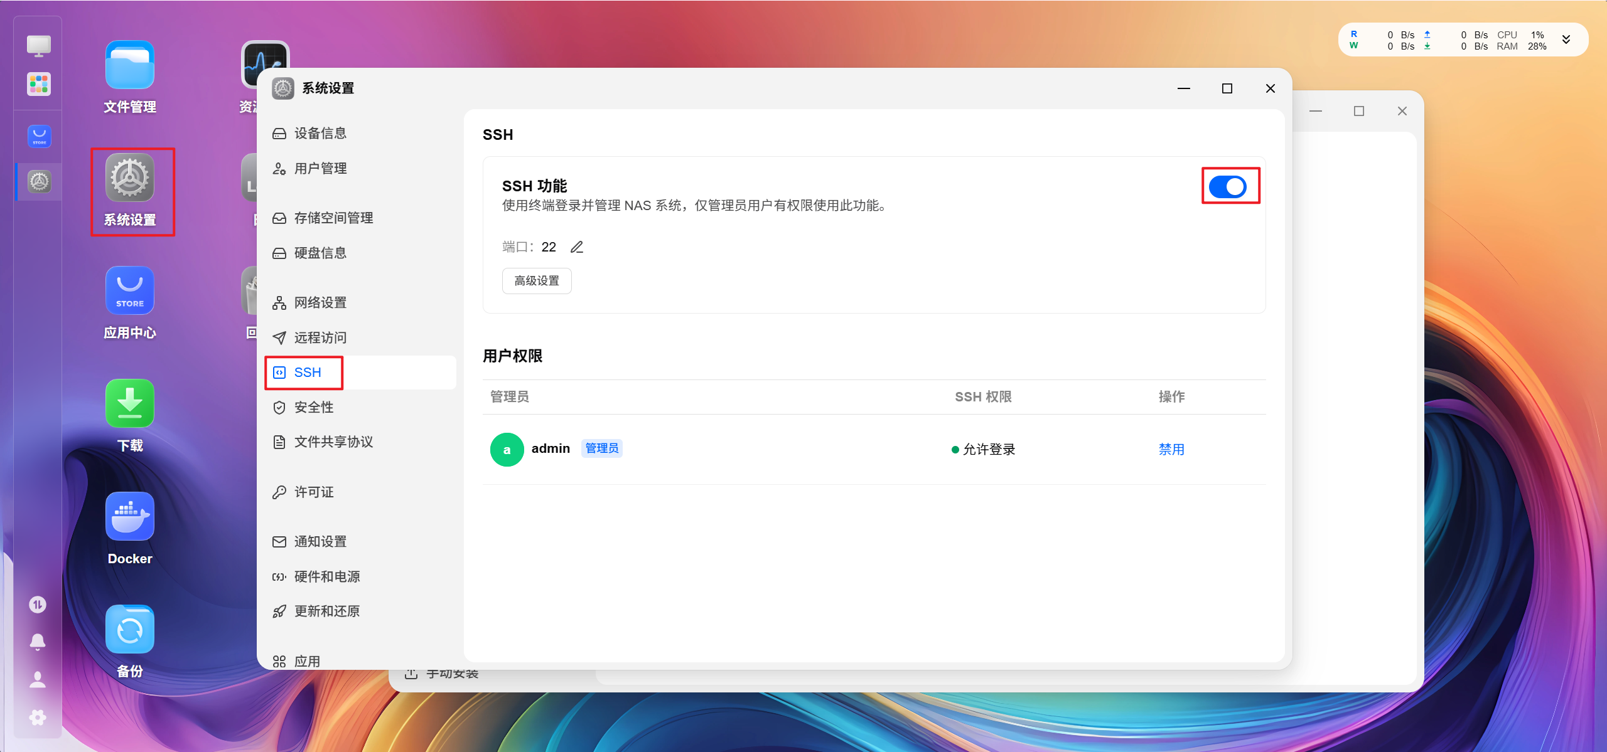Click the admin user avatar
Screen dimensions: 1607x752
point(507,449)
